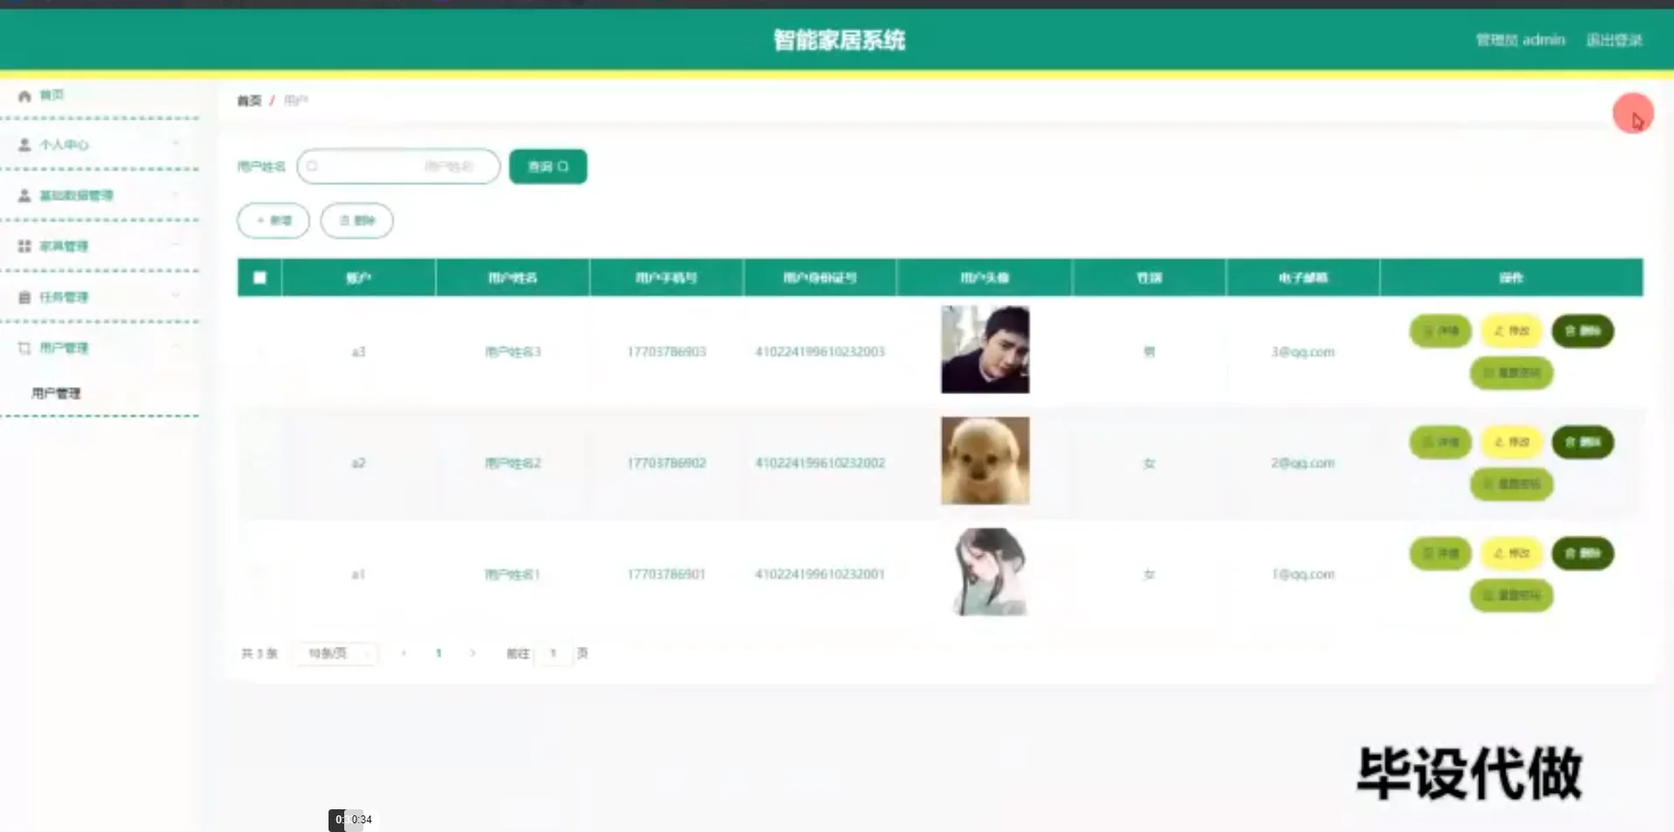Click the search magnifier inside 查询 button
This screenshot has width=1674, height=832.
564,166
